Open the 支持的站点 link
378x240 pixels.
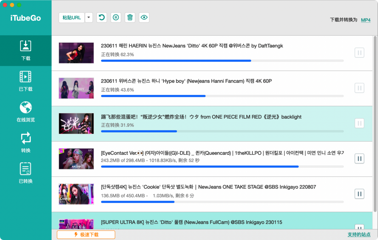pos(359,235)
